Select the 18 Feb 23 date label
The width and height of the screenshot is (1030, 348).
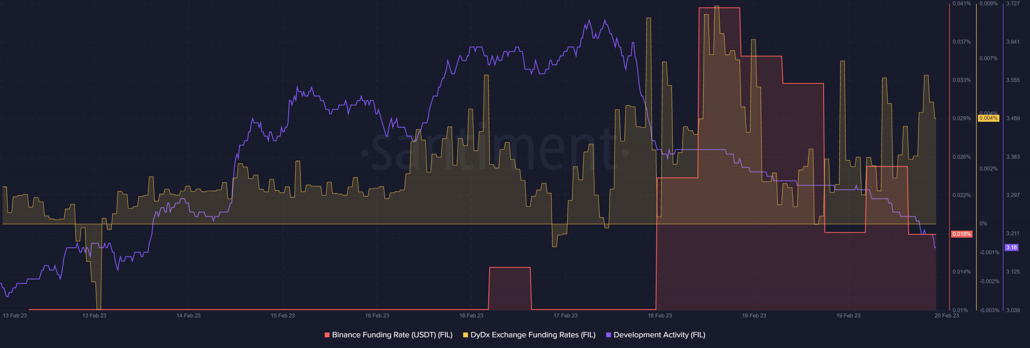point(659,315)
